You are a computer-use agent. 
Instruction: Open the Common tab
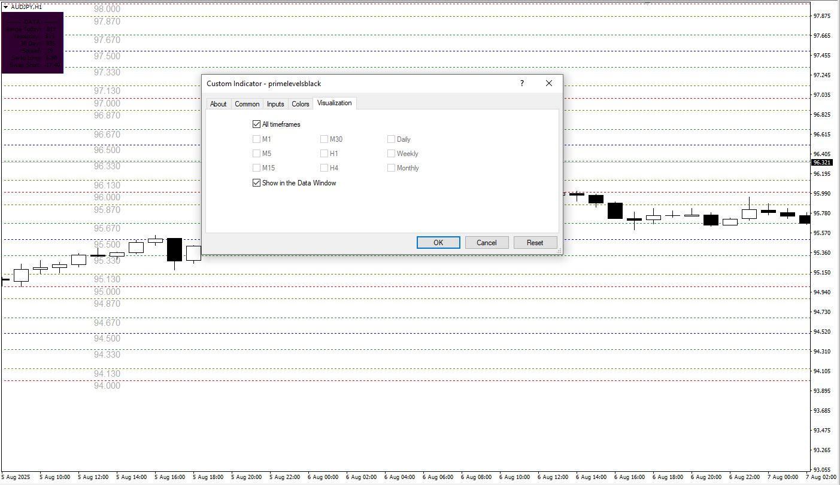247,104
